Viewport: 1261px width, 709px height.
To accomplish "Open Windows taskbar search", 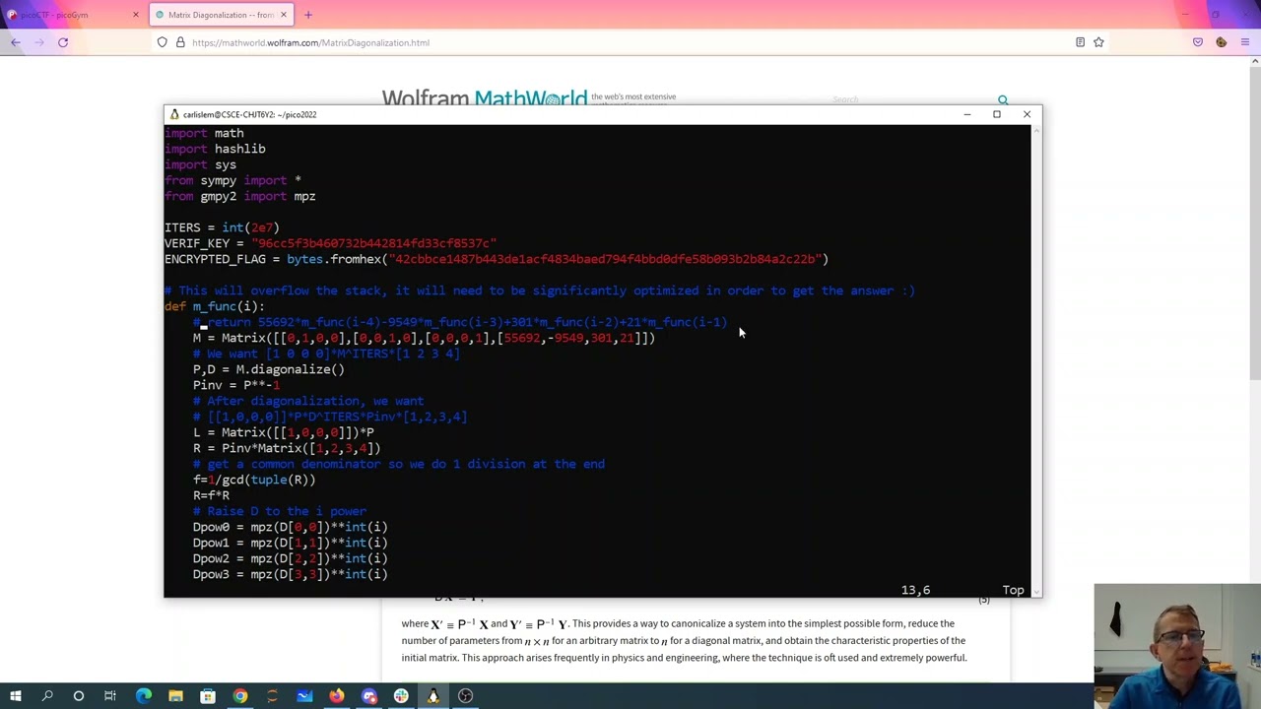I will click(47, 696).
